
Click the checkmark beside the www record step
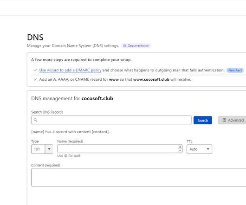pyautogui.click(x=35, y=79)
